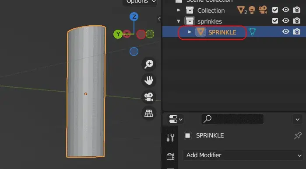This screenshot has height=169, width=306.
Task: Select the pan hand viewport icon
Action: click(149, 80)
